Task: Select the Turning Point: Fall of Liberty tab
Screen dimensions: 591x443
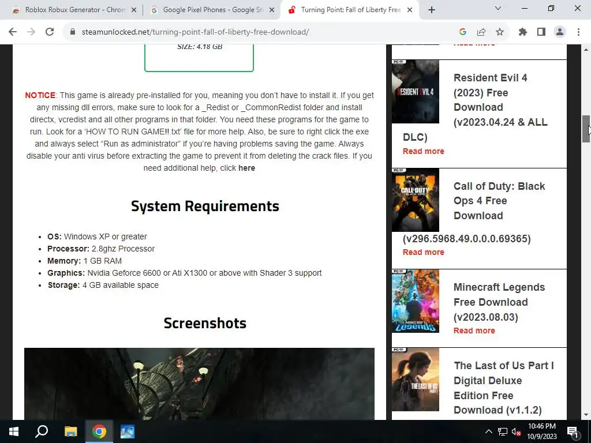Action: [349, 10]
